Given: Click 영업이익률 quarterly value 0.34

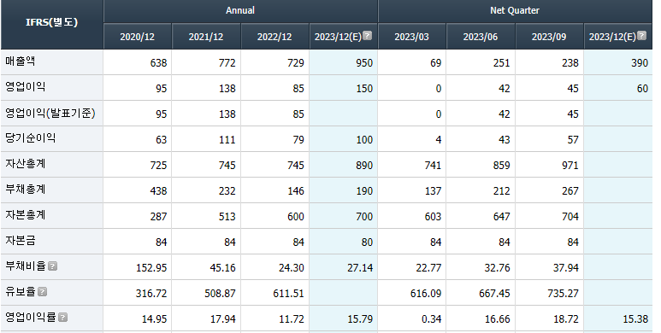Looking at the screenshot, I should point(431,319).
